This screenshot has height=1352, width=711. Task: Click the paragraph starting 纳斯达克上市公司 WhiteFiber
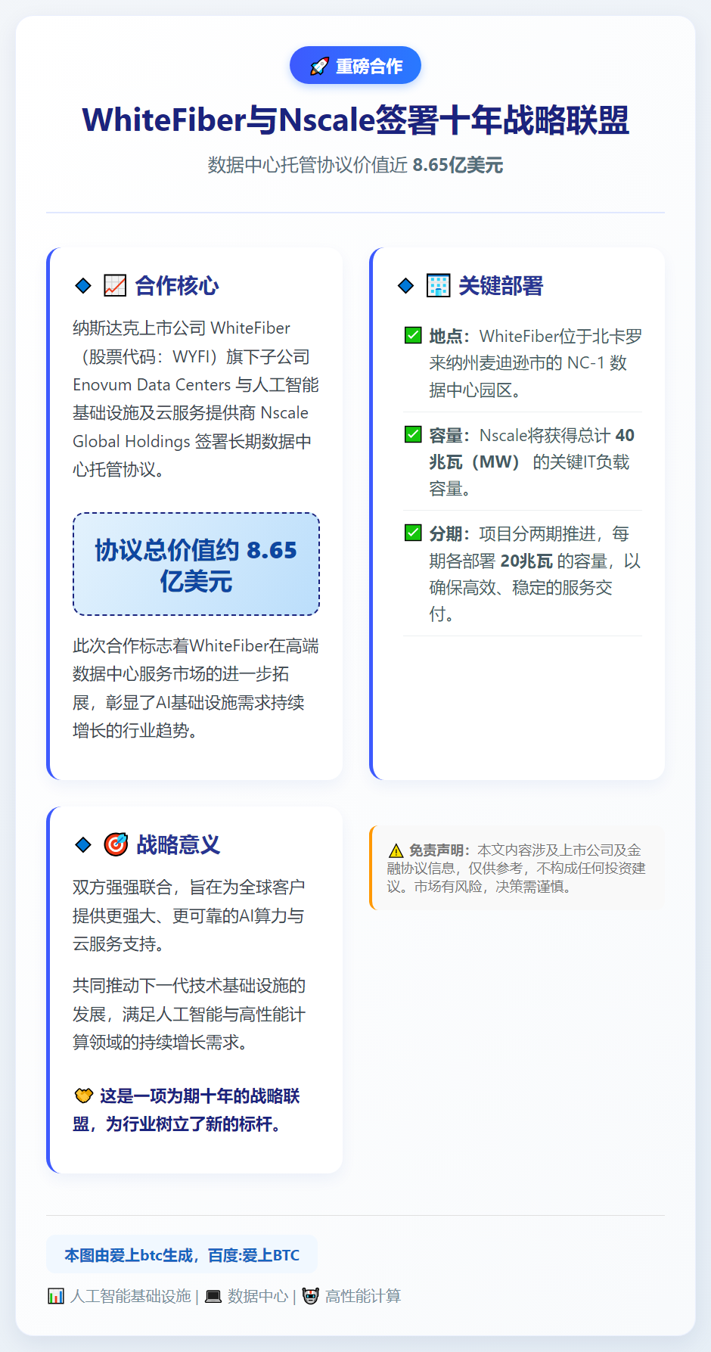pyautogui.click(x=196, y=399)
